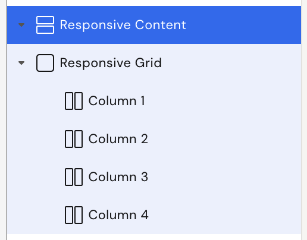Click the two-column icon next to Column 2
Viewport: 307px width, 240px height.
click(x=74, y=139)
